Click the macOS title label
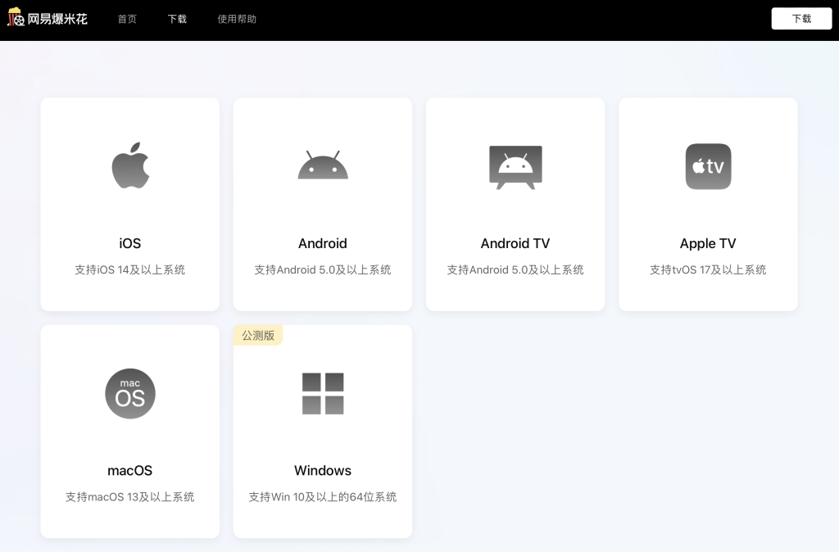The height and width of the screenshot is (552, 839). (x=130, y=470)
